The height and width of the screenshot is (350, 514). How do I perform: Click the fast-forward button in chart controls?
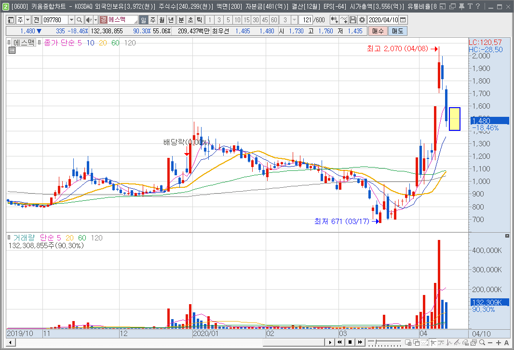[x=360, y=342]
